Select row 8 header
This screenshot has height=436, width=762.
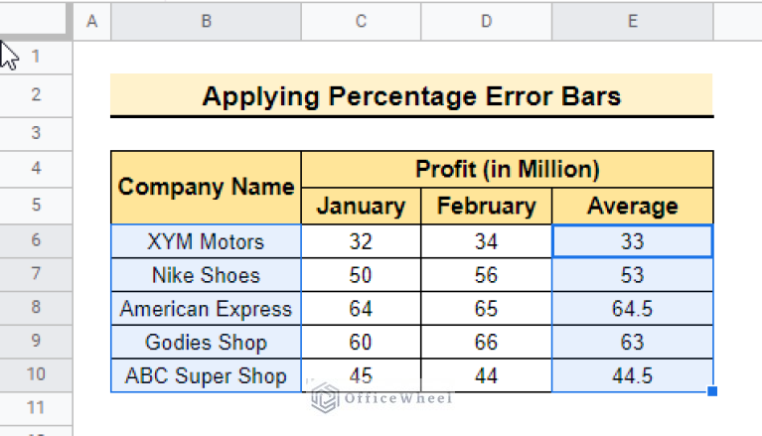coord(36,308)
